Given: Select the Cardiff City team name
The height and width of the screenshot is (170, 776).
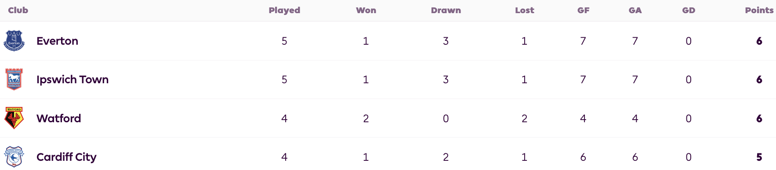Looking at the screenshot, I should point(66,157).
